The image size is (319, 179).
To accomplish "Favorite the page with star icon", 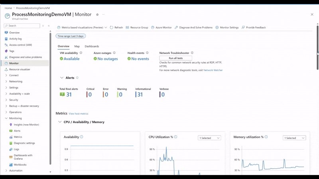I will [97, 14].
